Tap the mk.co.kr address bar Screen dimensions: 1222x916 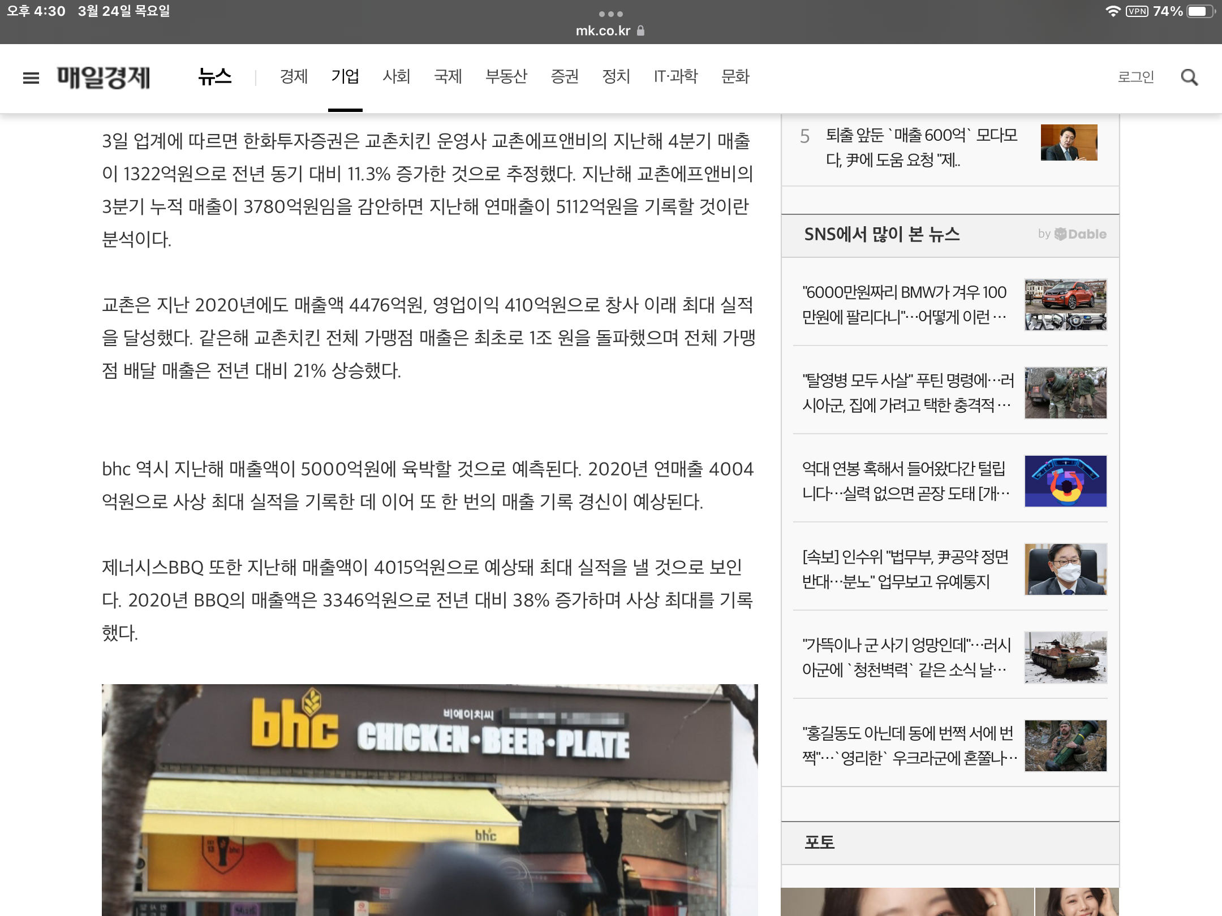(603, 31)
